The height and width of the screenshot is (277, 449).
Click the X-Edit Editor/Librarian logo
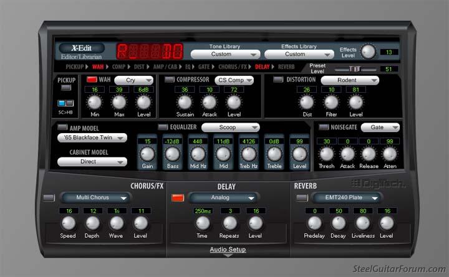(x=81, y=51)
